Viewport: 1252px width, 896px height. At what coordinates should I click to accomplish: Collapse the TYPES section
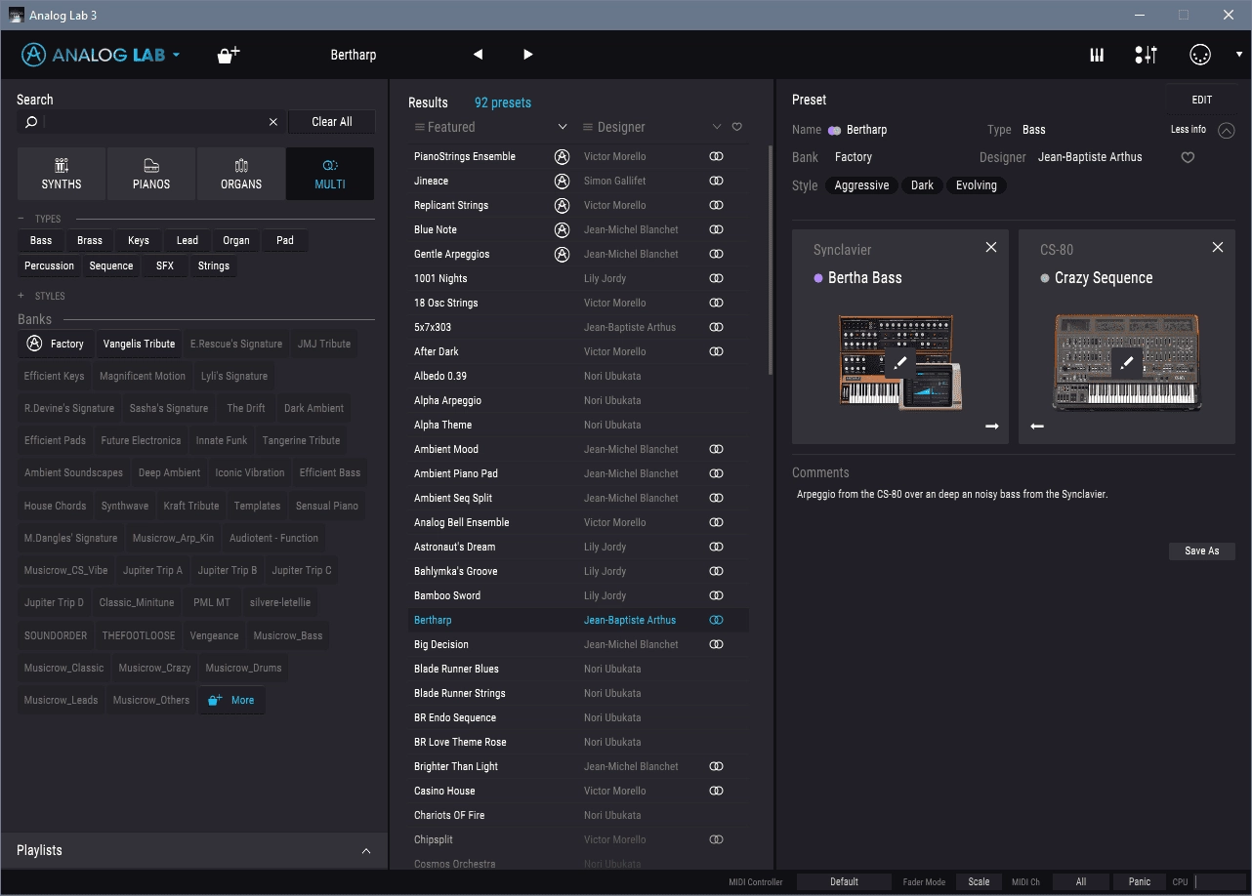click(x=21, y=219)
